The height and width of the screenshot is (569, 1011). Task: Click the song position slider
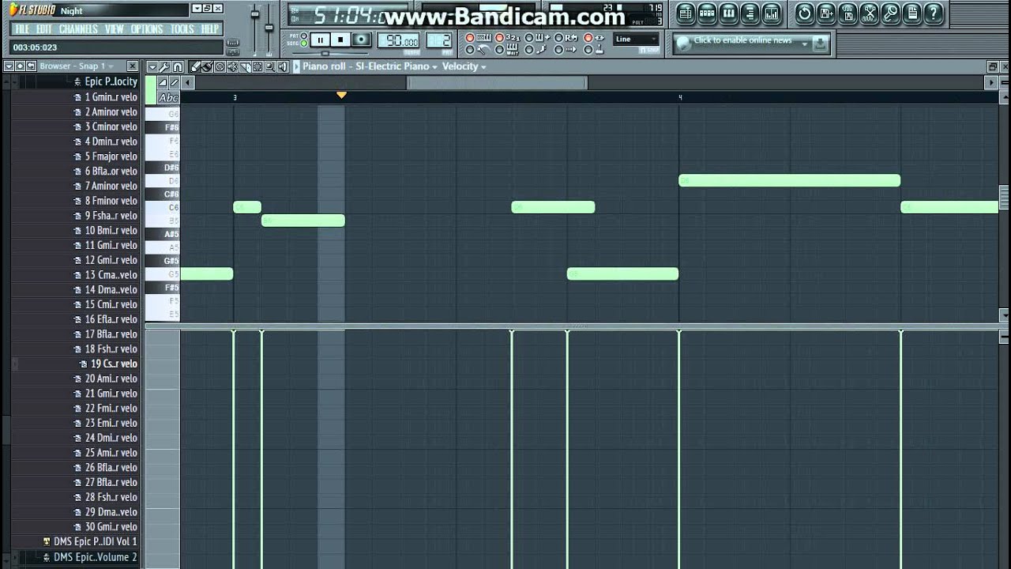click(325, 53)
